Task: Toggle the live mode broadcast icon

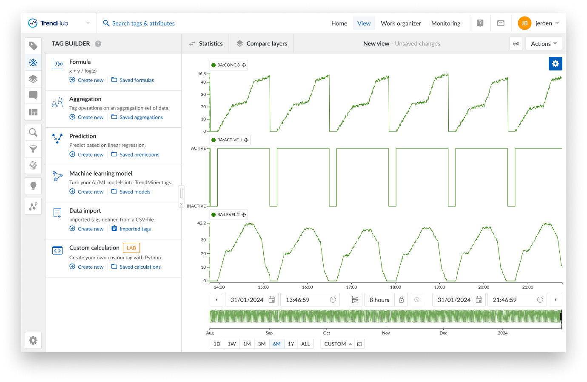Action: 516,44
